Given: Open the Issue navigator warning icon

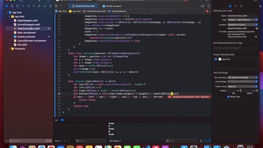Looking at the screenshot, I should 28,6.
